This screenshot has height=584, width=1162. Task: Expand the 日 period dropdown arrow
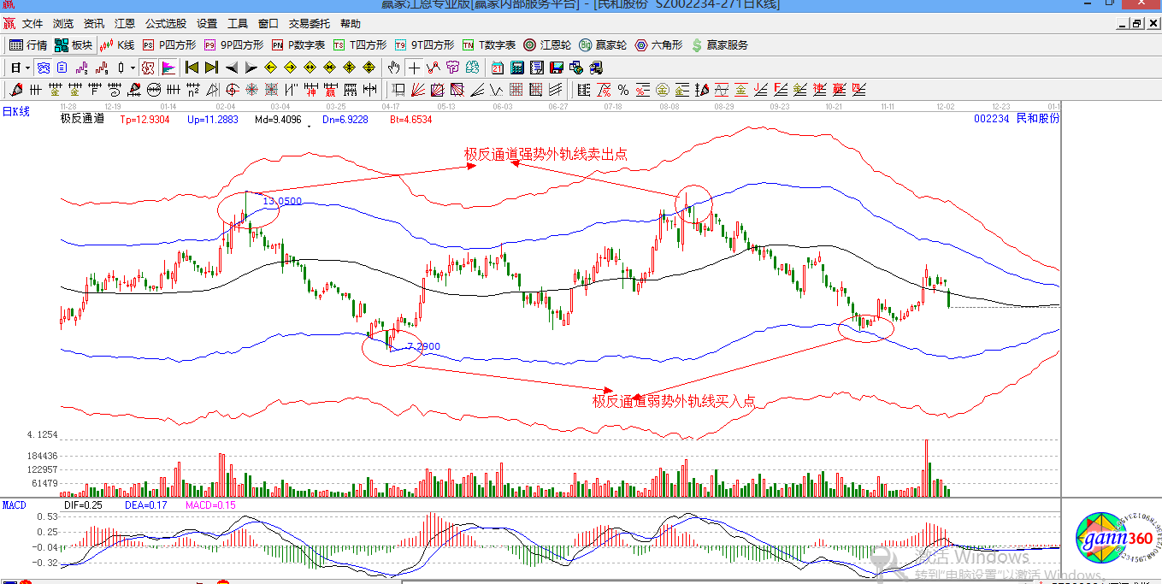[27, 68]
